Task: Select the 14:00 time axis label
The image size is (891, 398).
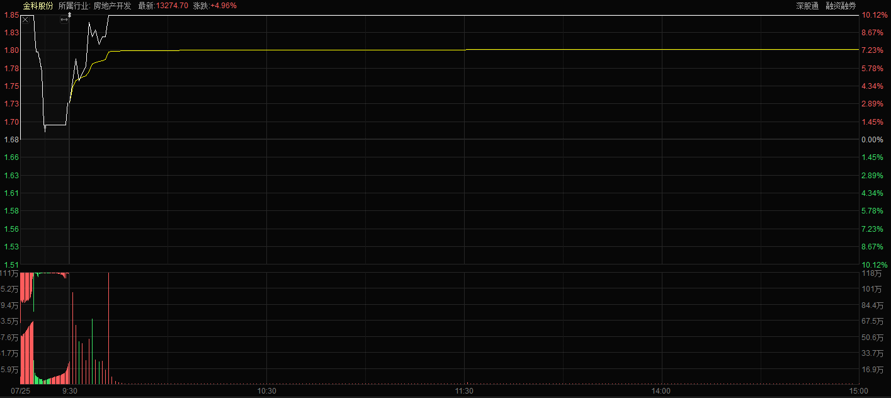Action: coord(661,391)
